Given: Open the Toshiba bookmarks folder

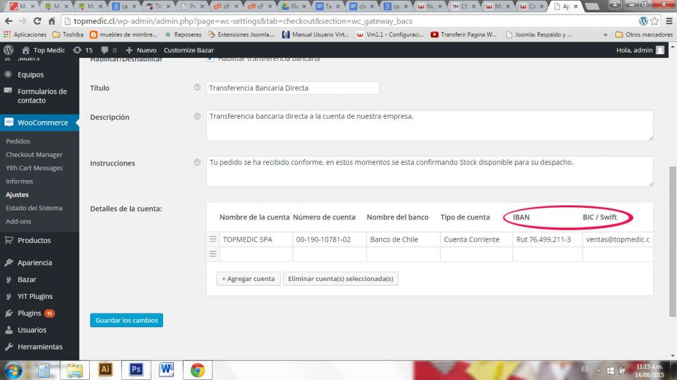Looking at the screenshot, I should (x=68, y=34).
